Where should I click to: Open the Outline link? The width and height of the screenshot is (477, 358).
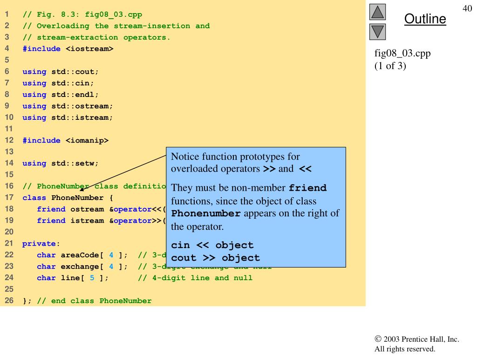point(425,19)
